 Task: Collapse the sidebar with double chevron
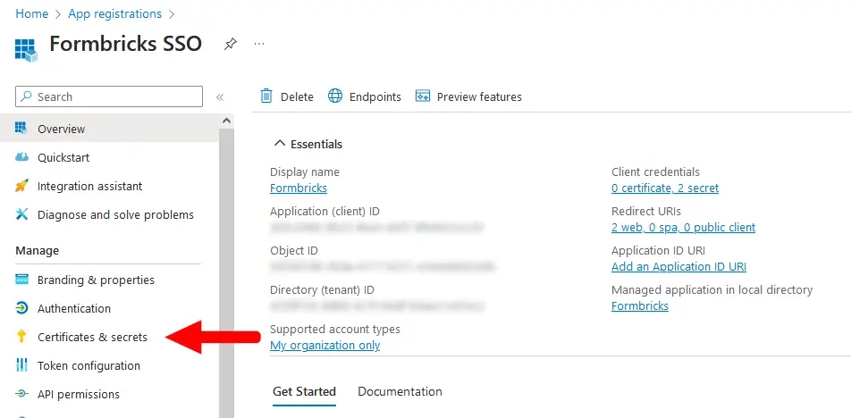220,97
